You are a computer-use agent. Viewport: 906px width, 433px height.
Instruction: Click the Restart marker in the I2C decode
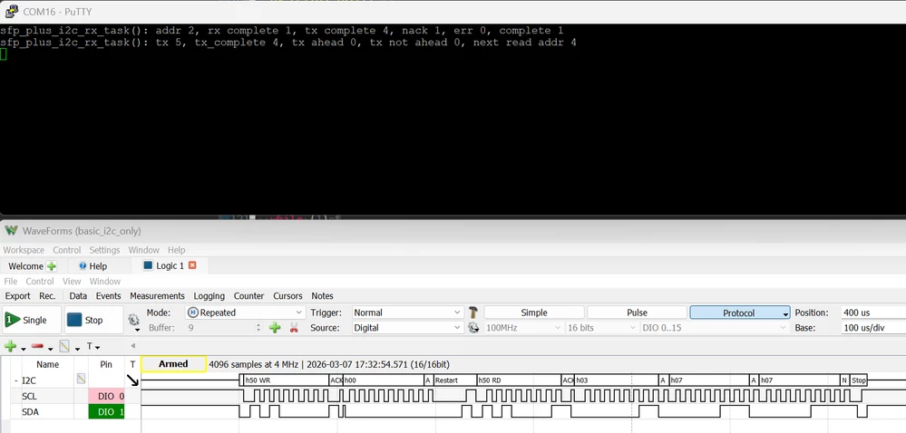[454, 380]
